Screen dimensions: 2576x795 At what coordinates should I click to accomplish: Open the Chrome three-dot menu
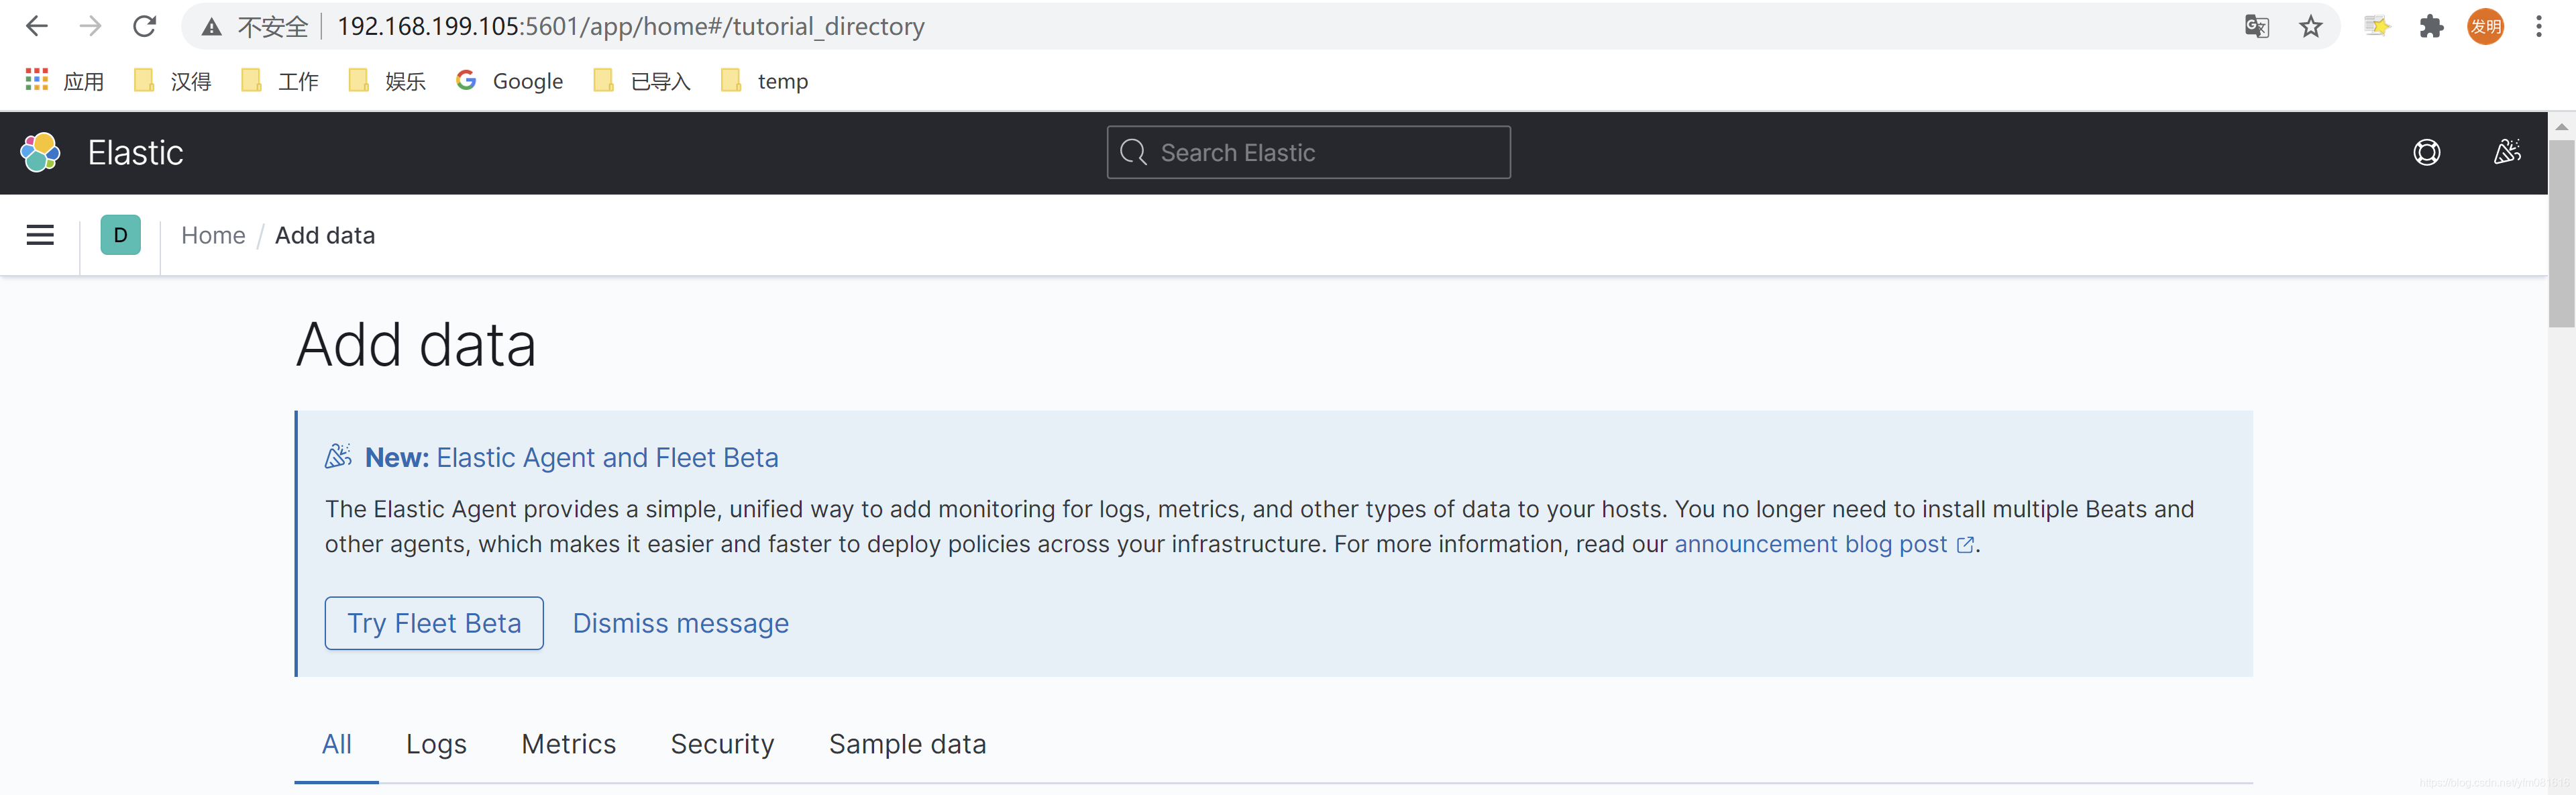2539,26
